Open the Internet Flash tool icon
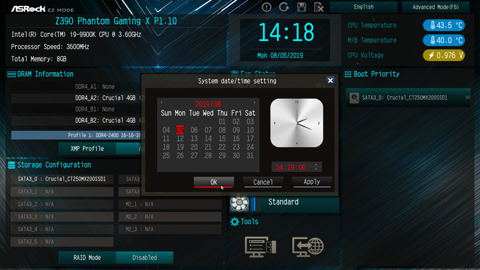Screen dimensions: 480x270 click(308, 247)
